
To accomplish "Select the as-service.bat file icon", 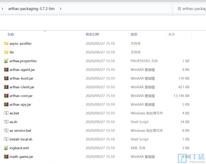I will click(6, 130).
